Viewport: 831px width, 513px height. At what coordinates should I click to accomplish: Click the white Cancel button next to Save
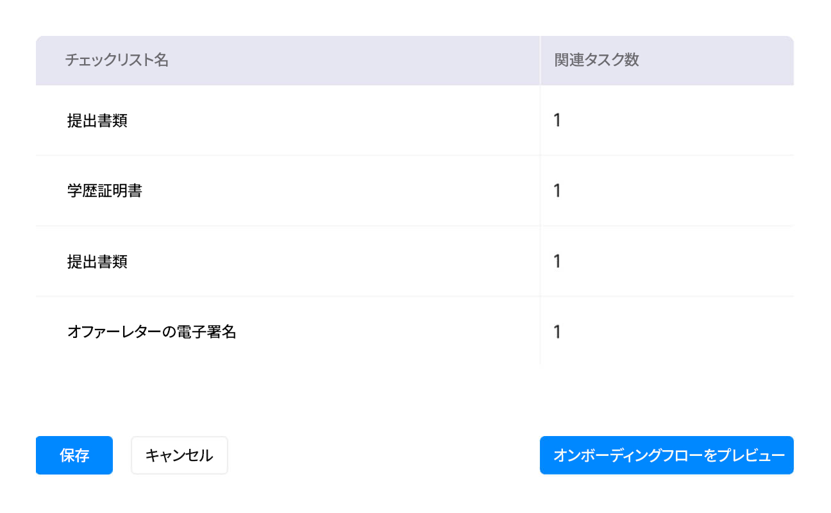click(179, 455)
